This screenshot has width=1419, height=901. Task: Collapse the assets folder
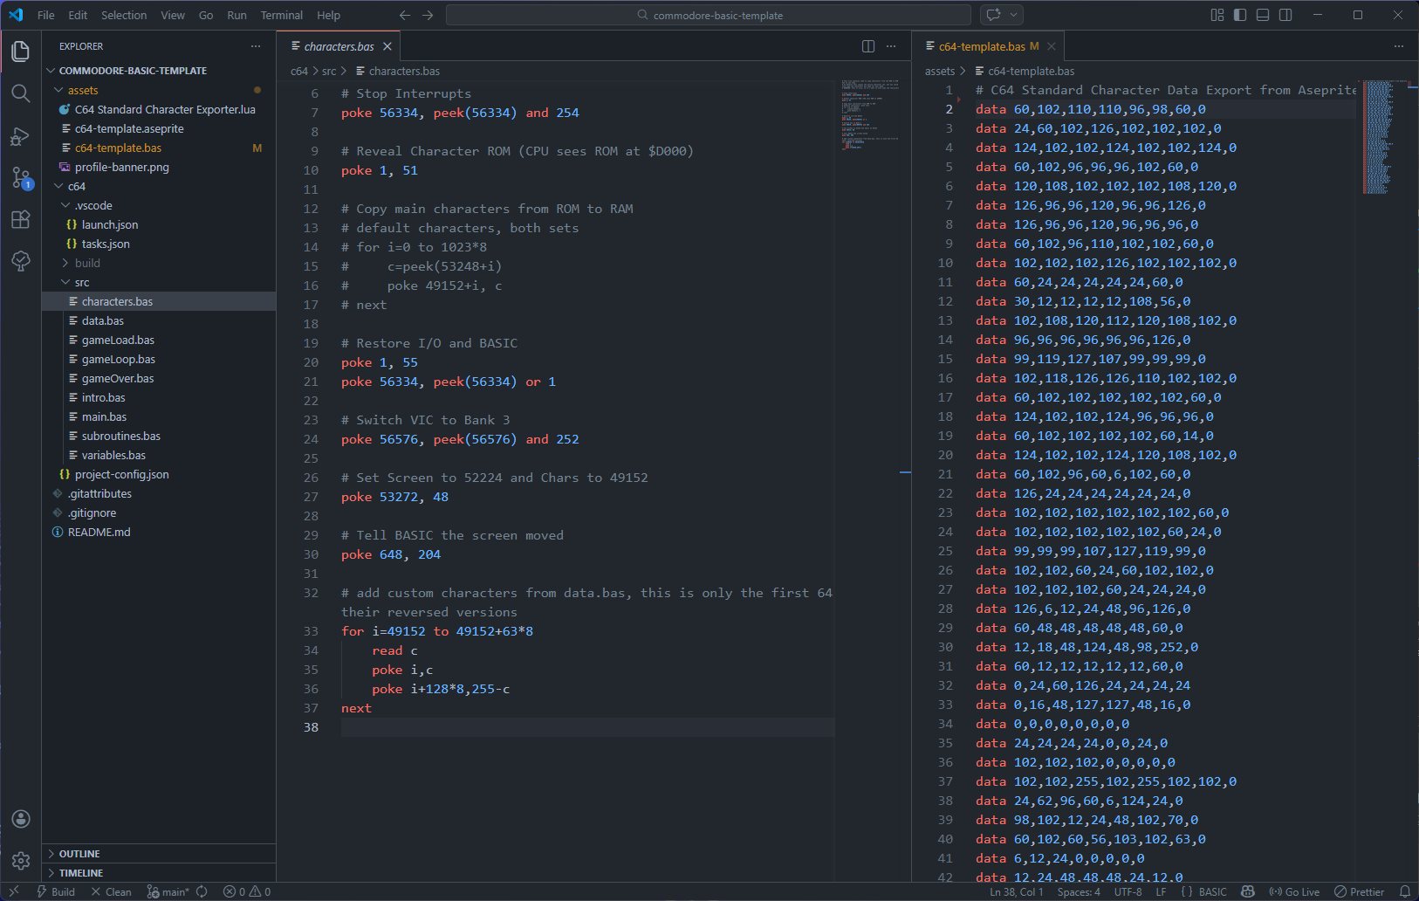tap(159, 90)
